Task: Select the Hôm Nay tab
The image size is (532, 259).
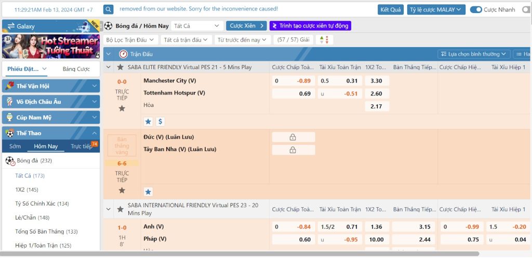Action: pyautogui.click(x=46, y=146)
